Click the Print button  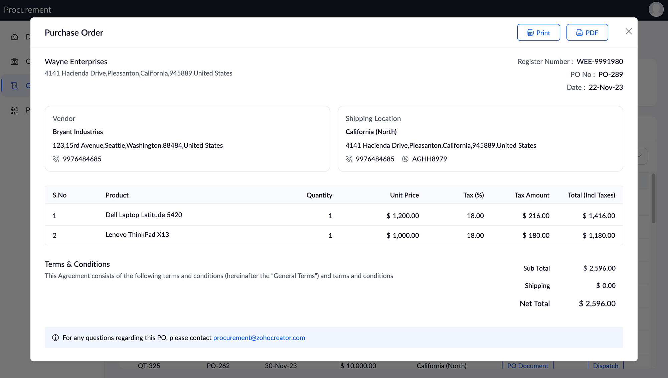tap(538, 32)
